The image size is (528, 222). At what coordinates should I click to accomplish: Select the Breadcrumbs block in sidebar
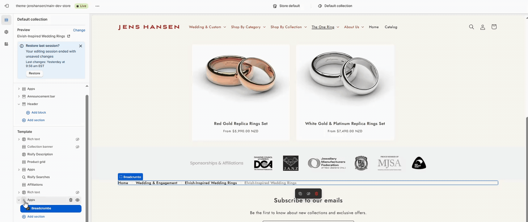pyautogui.click(x=51, y=208)
